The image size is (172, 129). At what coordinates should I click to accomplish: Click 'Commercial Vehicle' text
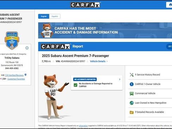click(145, 93)
